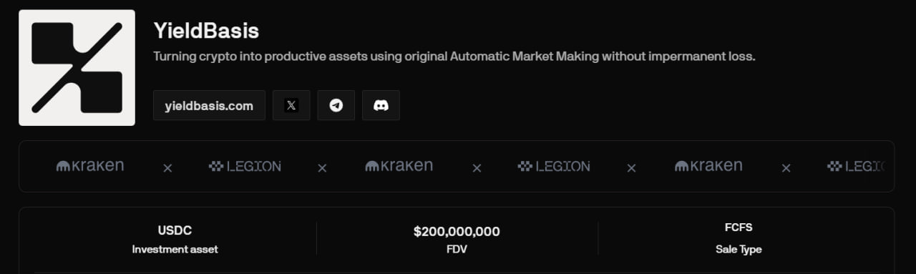The width and height of the screenshot is (916, 274).
Task: Click the first × separator in banner
Action: (167, 168)
